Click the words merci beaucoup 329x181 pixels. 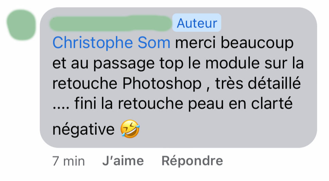[234, 43]
